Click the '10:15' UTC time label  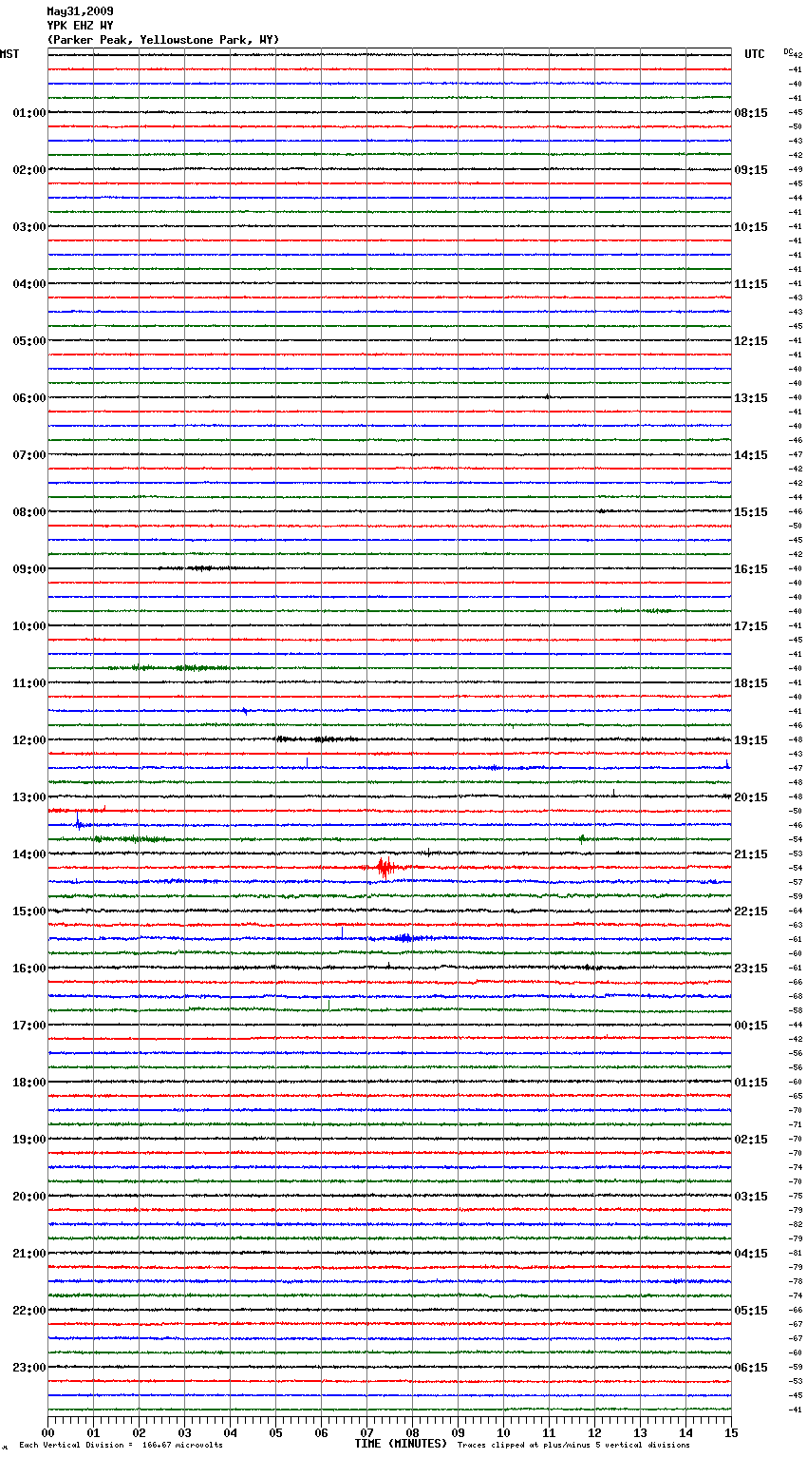pos(751,227)
